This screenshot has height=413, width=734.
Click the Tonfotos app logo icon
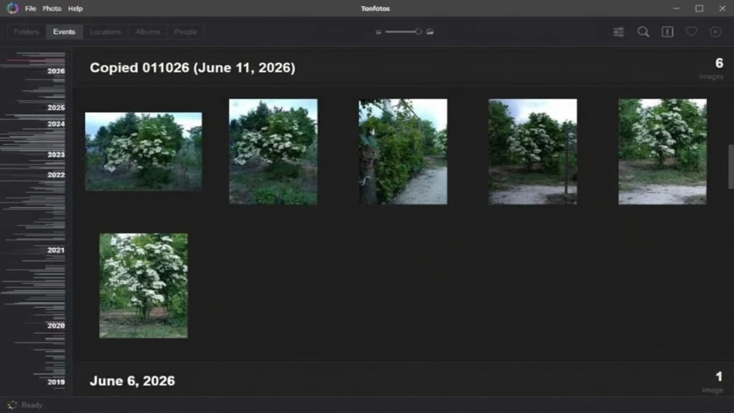(12, 8)
